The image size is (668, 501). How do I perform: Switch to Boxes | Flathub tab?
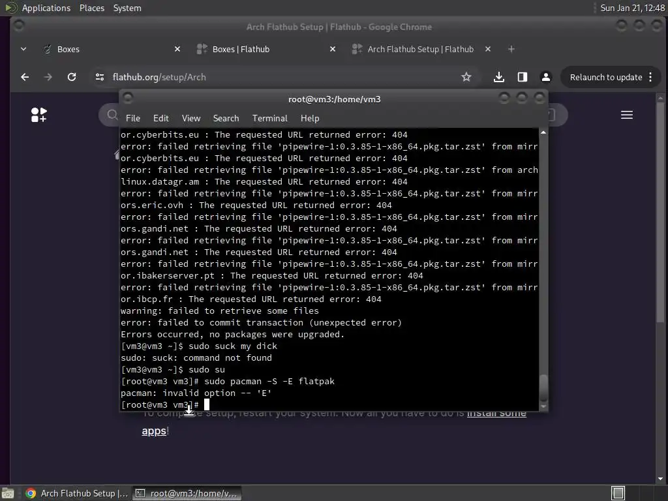click(x=266, y=49)
